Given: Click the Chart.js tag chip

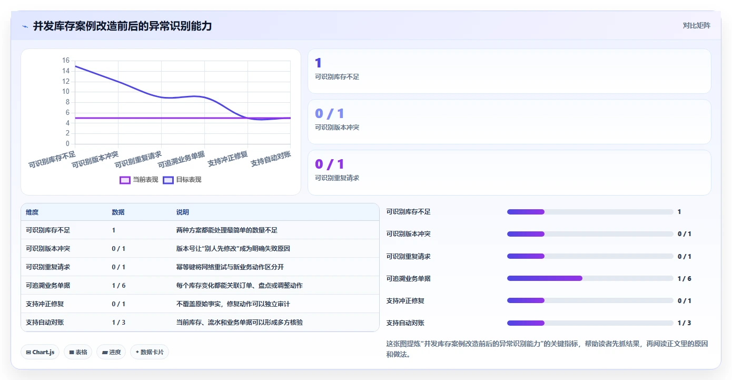Looking at the screenshot, I should coord(40,352).
